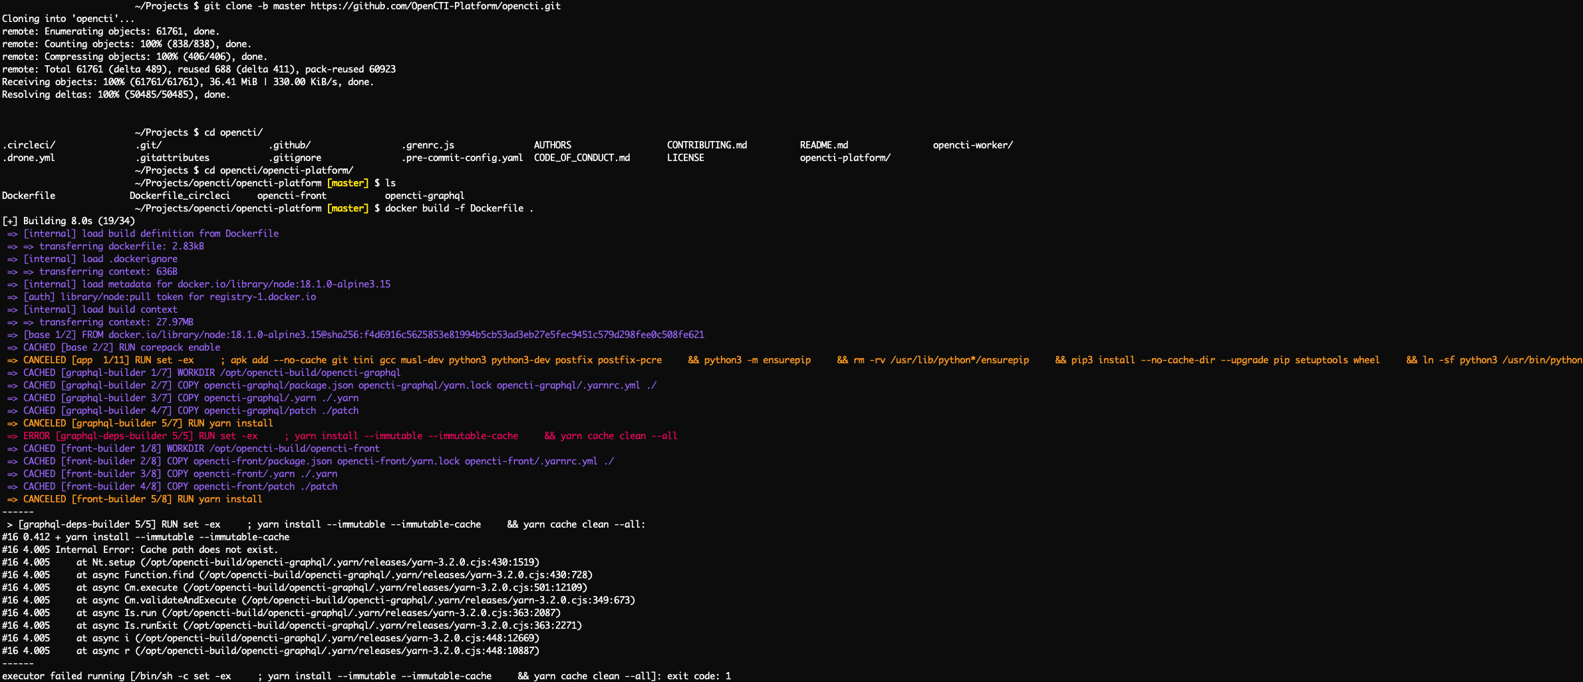Image resolution: width=1583 pixels, height=682 pixels.
Task: Select the .grenrc.js file name
Action: [428, 145]
